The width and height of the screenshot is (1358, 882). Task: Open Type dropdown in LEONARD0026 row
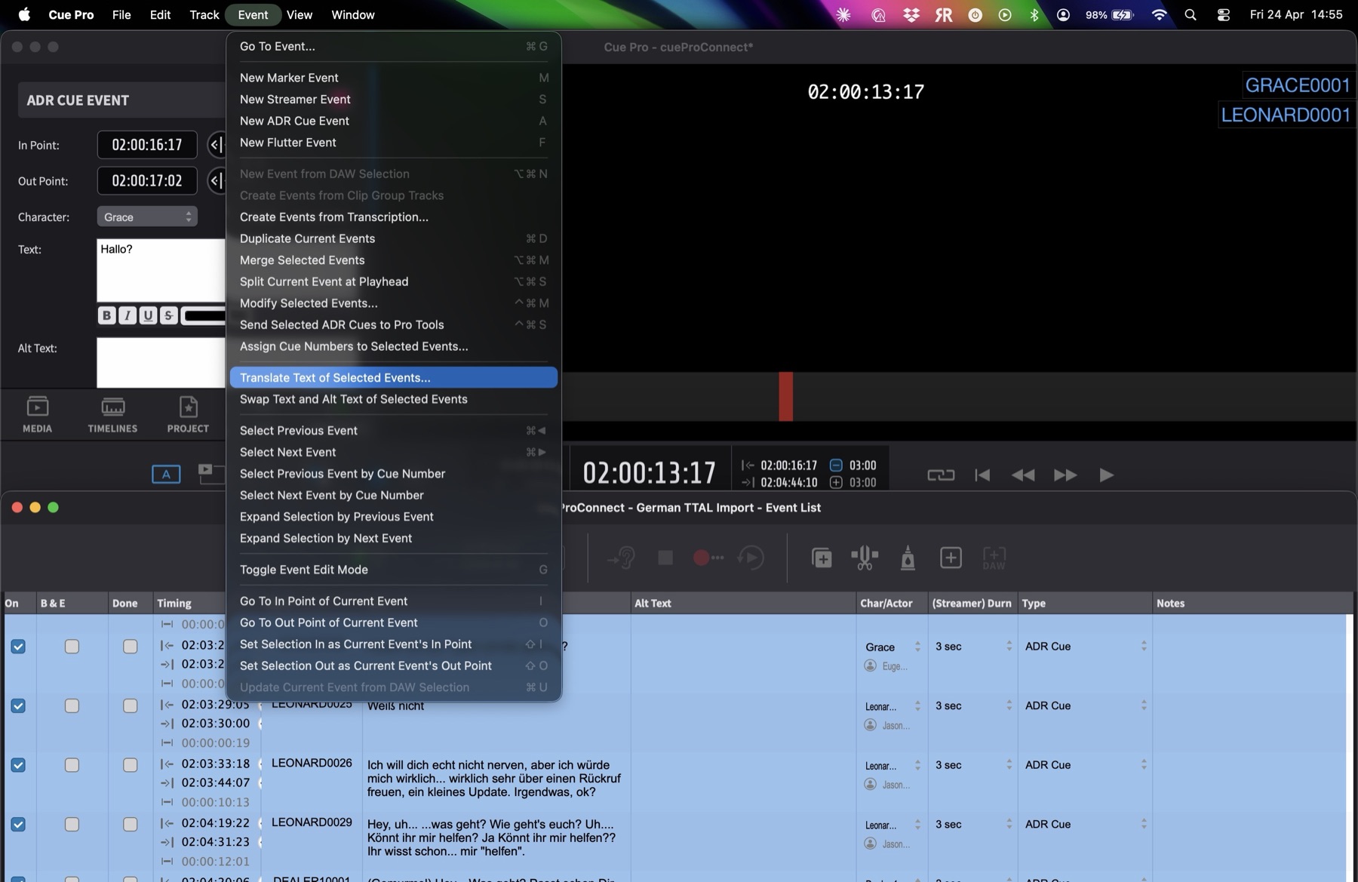pyautogui.click(x=1085, y=765)
